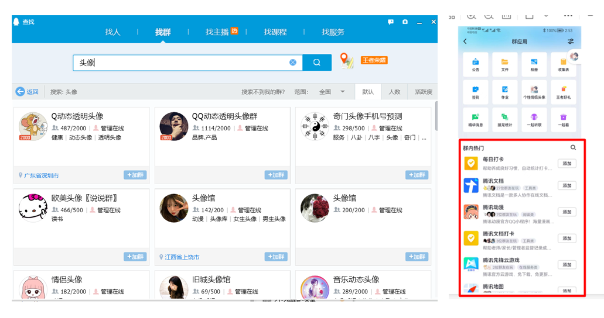604x318 pixels.
Task: Click the 腾讯动漫 app icon
Action: coord(470,212)
